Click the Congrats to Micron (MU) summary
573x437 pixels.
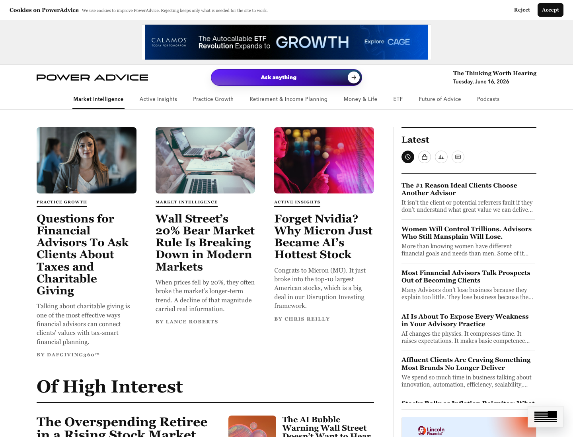(x=320, y=288)
